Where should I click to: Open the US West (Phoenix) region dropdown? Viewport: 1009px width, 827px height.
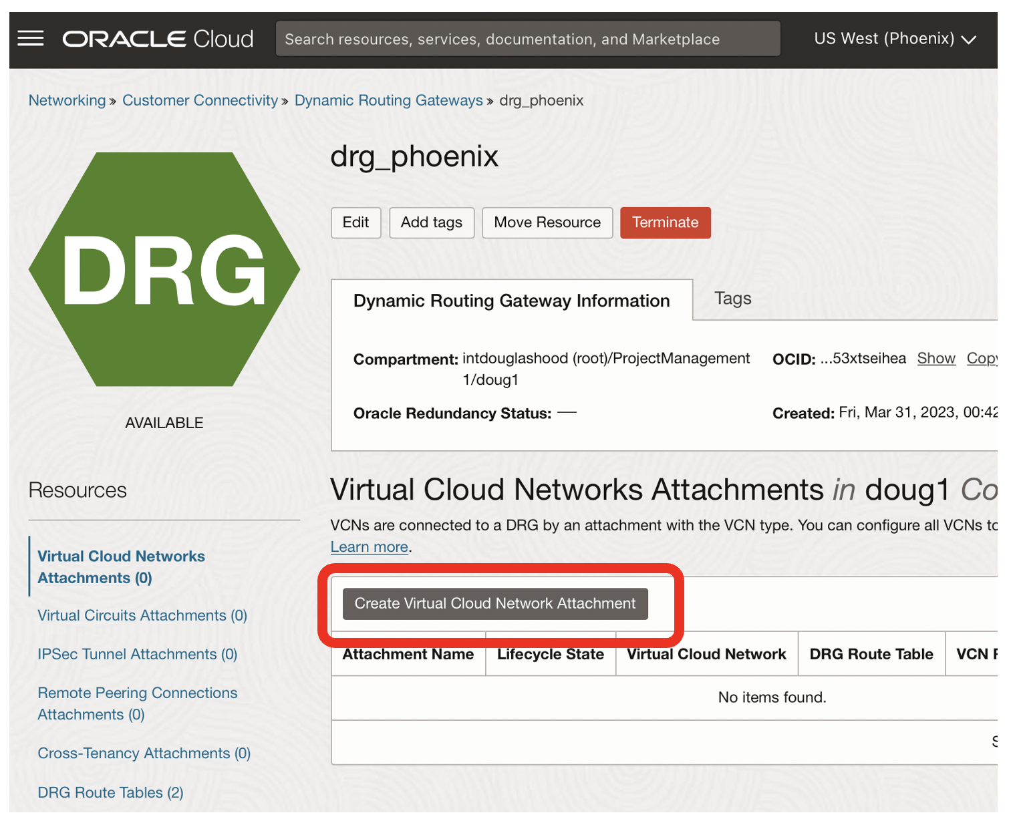coord(895,39)
